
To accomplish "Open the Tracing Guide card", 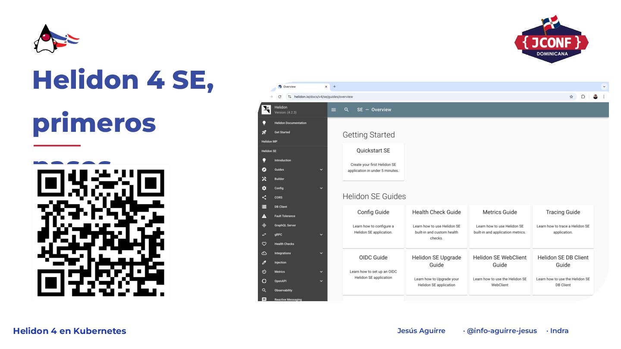I will coord(563,226).
